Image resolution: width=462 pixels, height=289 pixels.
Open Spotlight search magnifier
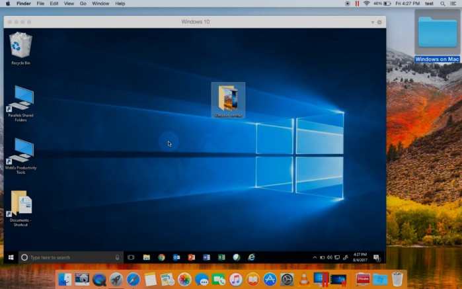point(443,3)
